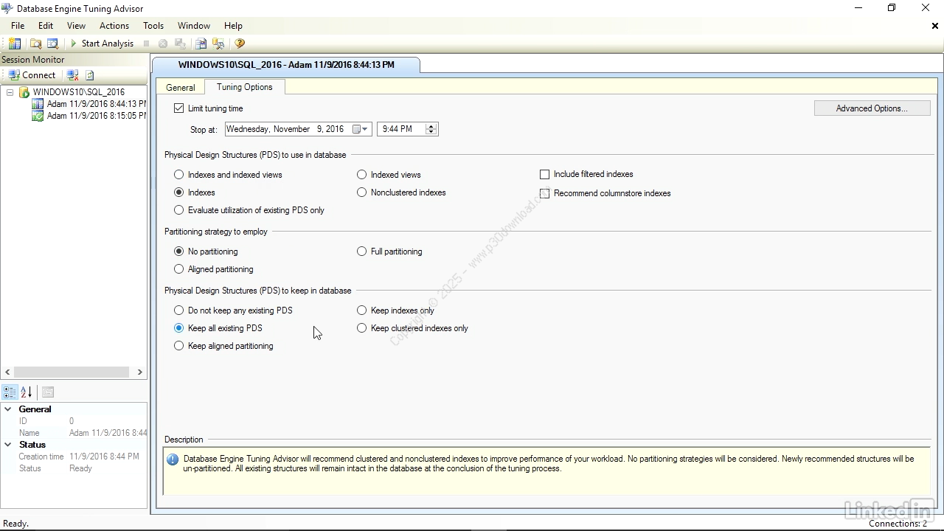
Task: Open the View menu
Action: point(76,26)
